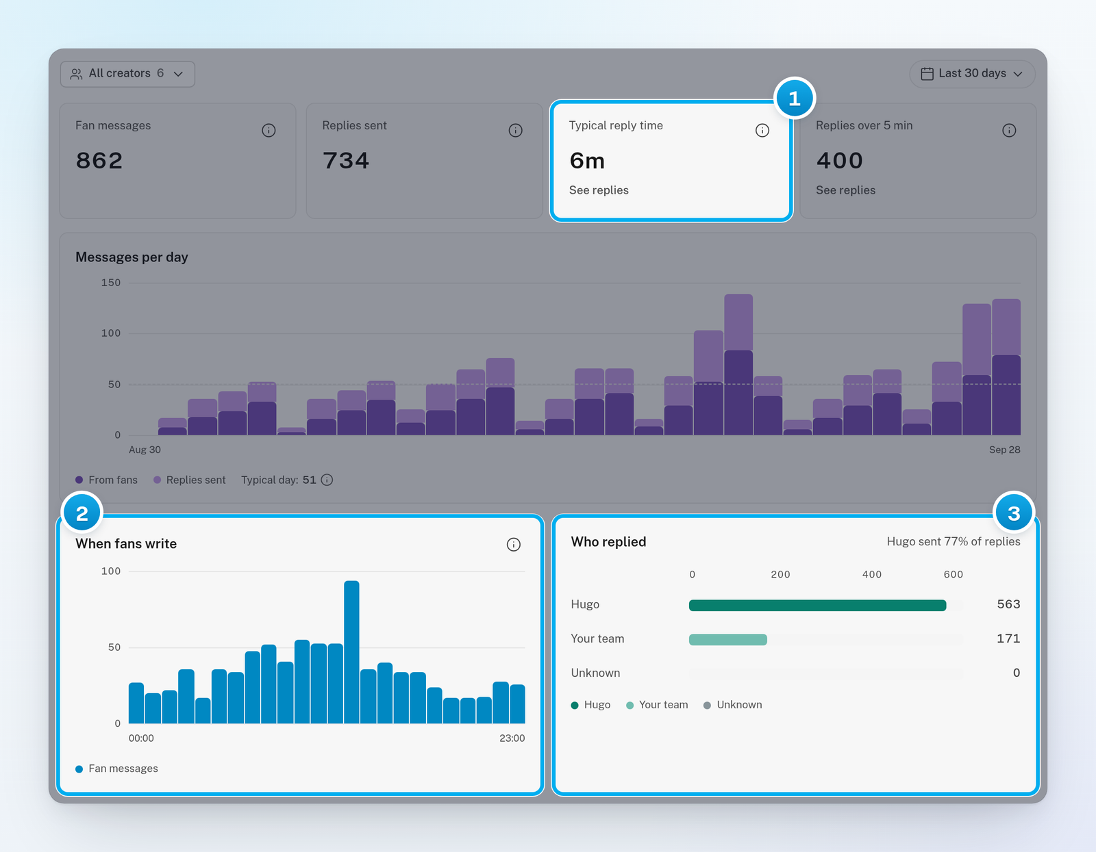Screen dimensions: 1096x852
Task: Open See replies under Replies over 5 min
Action: (845, 190)
